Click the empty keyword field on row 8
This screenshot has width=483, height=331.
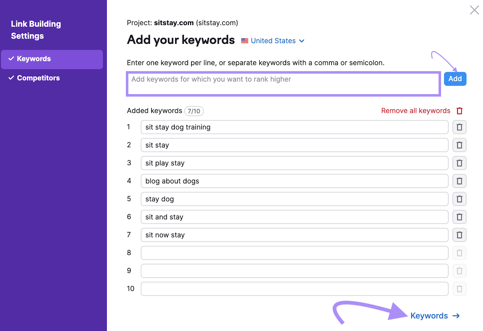(x=294, y=253)
